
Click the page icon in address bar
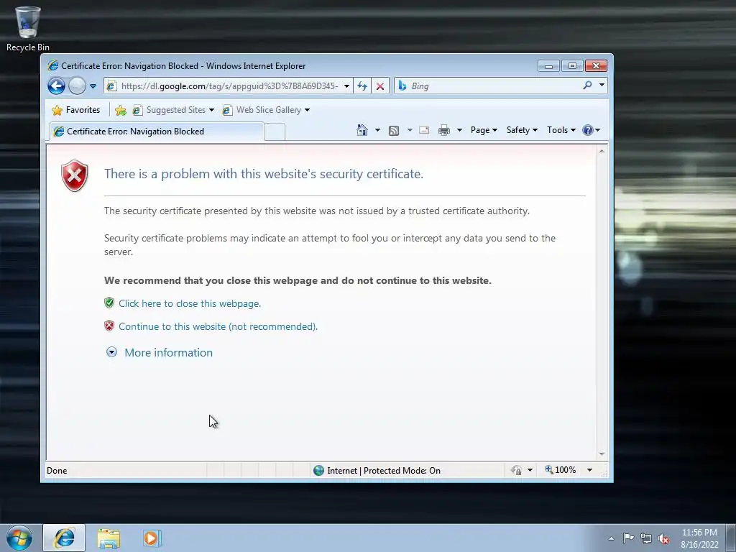pos(111,86)
